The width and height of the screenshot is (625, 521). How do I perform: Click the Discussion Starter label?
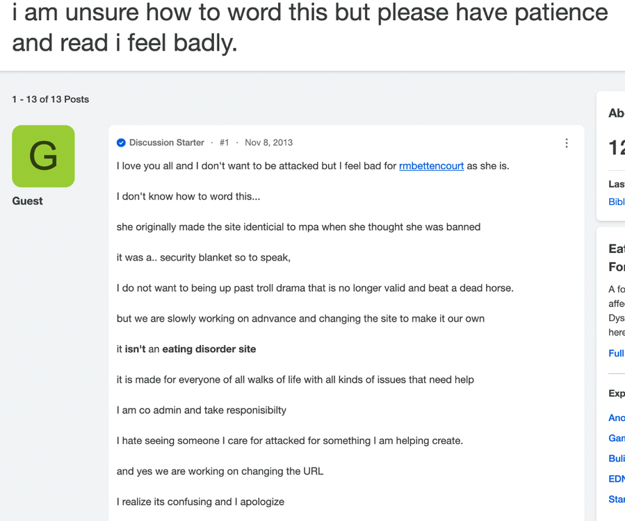point(167,142)
